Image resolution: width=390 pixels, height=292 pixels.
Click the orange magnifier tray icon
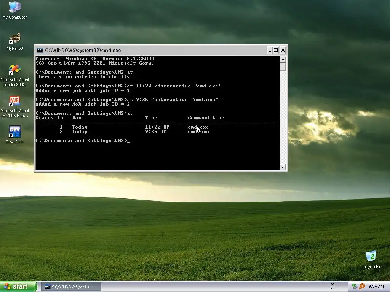[362, 287]
